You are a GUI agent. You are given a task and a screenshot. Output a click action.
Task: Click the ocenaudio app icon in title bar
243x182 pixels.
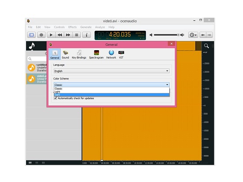pos(28,21)
